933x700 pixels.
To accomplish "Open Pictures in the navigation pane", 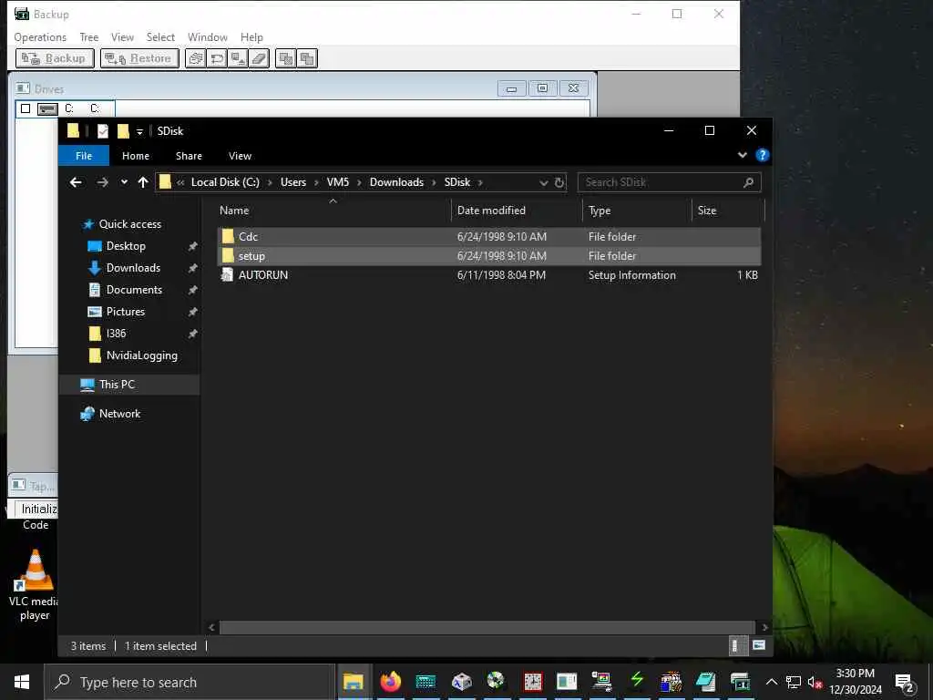I will [x=126, y=312].
